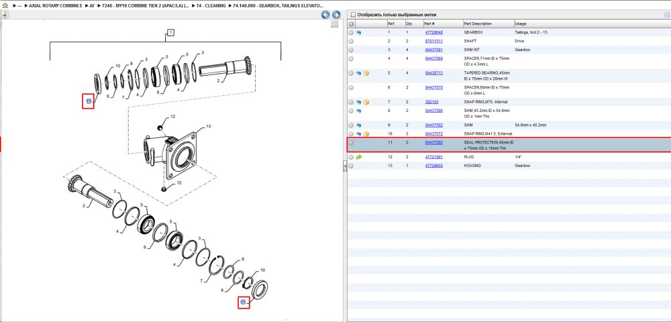Click the Usage column header
The height and width of the screenshot is (322, 671).
pos(592,24)
